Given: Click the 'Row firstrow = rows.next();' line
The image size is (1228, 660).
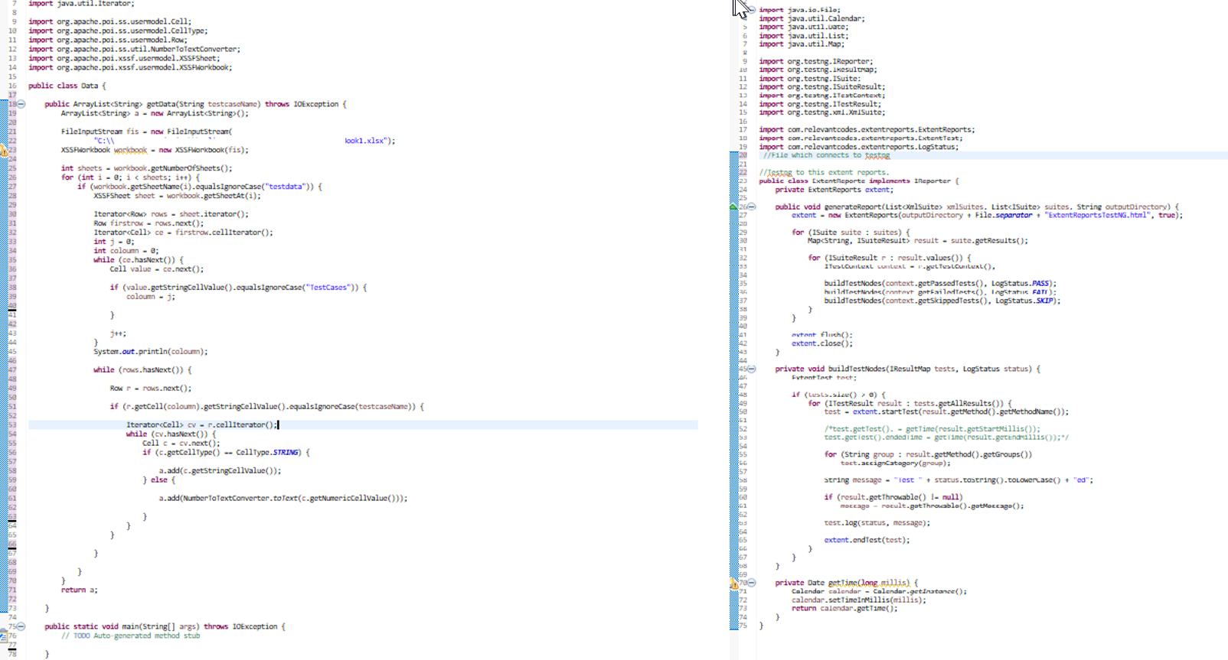Looking at the screenshot, I should (149, 223).
